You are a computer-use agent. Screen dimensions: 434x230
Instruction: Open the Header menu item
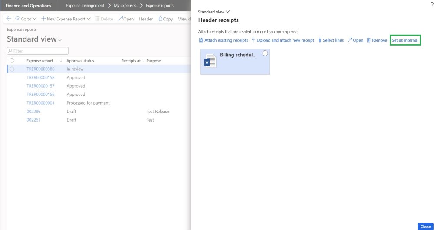(146, 19)
